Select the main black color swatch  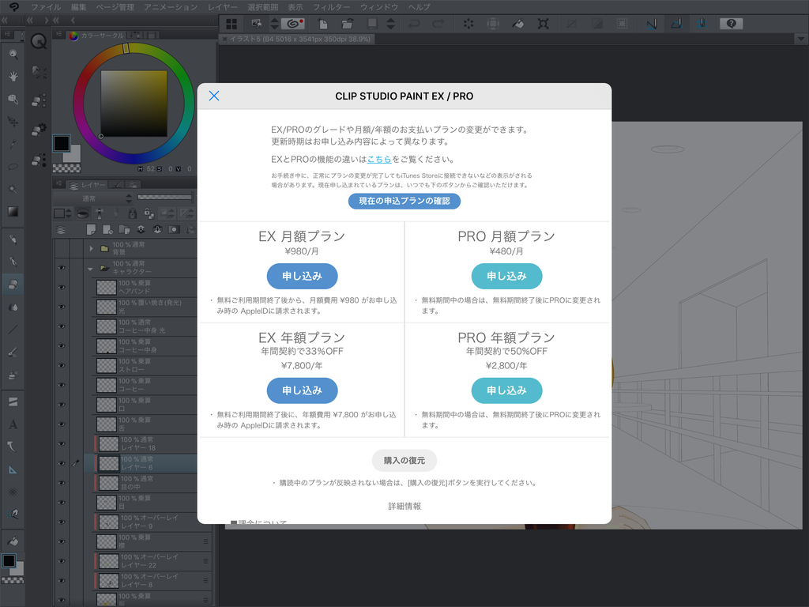click(x=62, y=143)
